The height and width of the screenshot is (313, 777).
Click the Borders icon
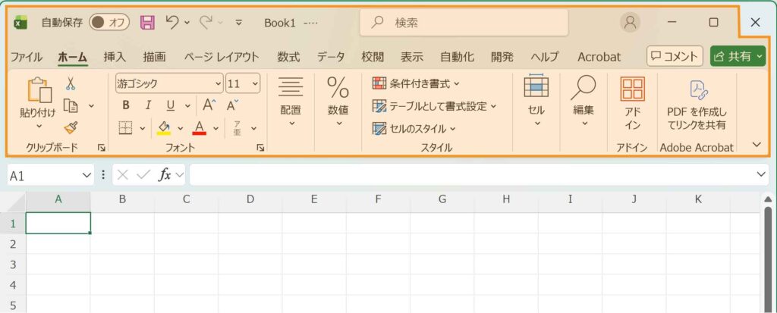pyautogui.click(x=126, y=128)
